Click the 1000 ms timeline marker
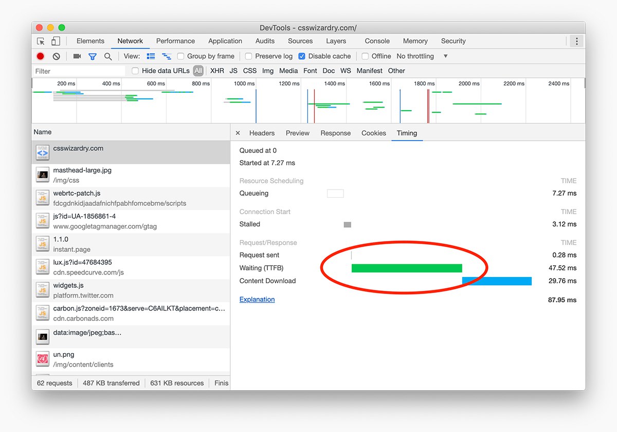The image size is (617, 432). coord(244,83)
